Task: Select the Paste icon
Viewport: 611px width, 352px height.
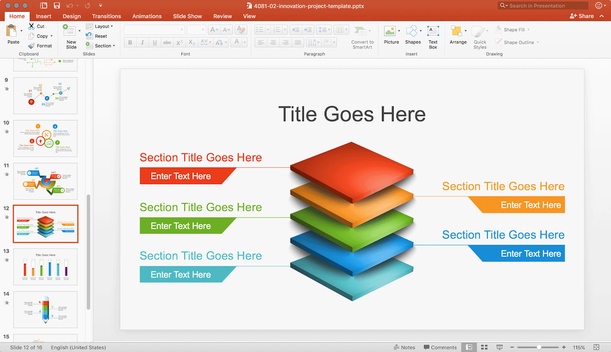Action: [x=13, y=34]
